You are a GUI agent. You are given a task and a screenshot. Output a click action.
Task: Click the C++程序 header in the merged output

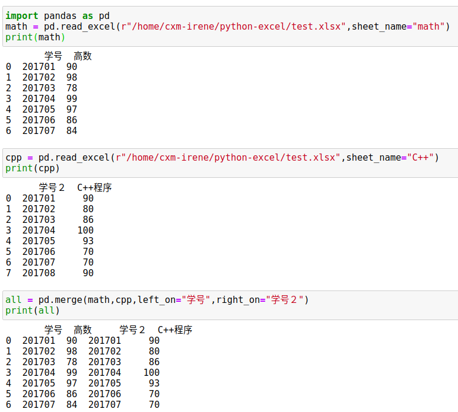point(175,330)
